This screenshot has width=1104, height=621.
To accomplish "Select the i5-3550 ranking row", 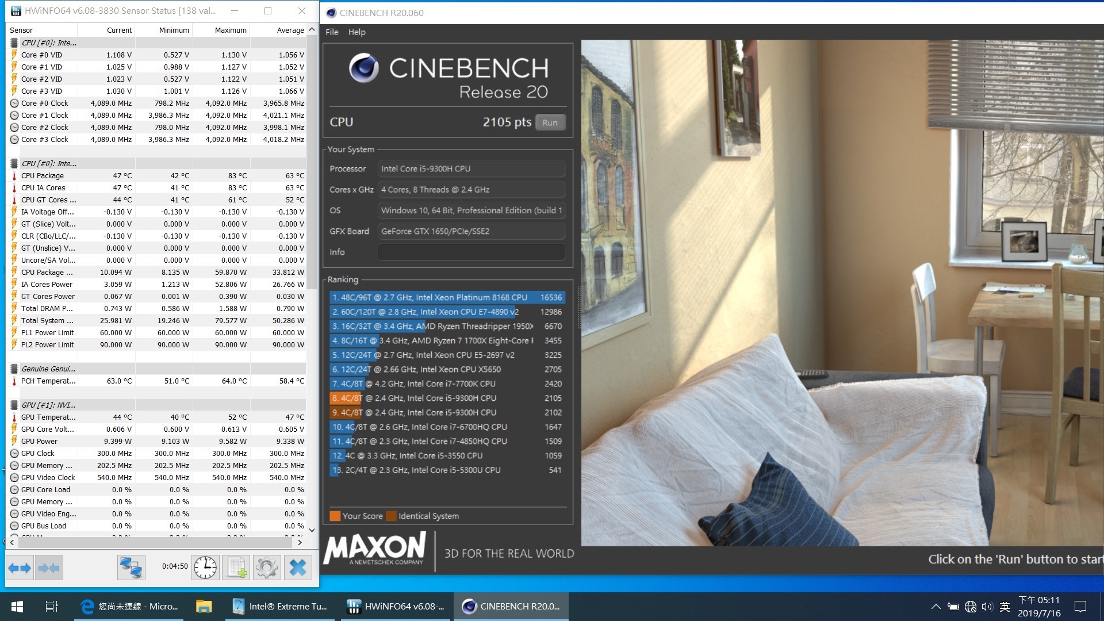I will [447, 456].
